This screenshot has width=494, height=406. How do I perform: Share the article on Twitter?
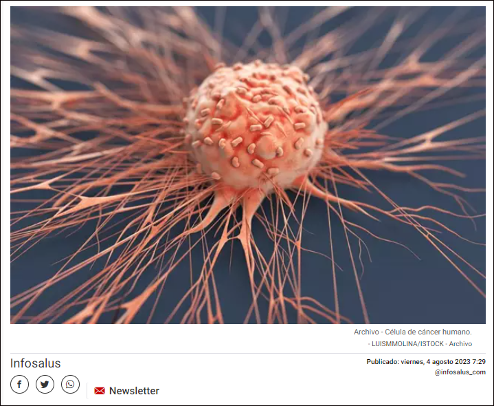tap(45, 384)
